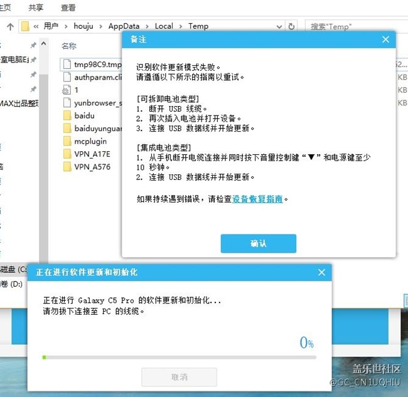Click the VPN_A576 folder icon
The image size is (408, 397).
[67, 166]
